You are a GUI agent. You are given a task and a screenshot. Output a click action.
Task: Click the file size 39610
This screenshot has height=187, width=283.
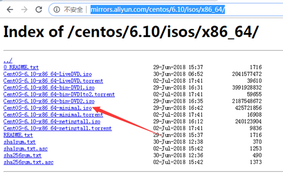point(254,81)
